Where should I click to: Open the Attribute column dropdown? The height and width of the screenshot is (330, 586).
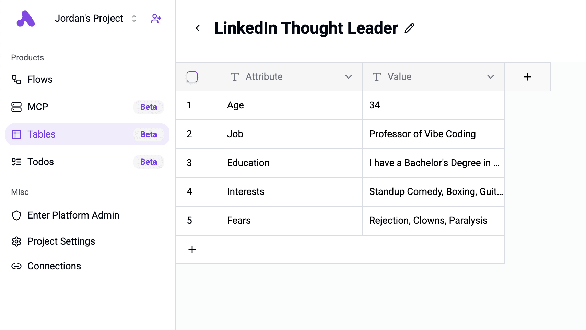[348, 77]
